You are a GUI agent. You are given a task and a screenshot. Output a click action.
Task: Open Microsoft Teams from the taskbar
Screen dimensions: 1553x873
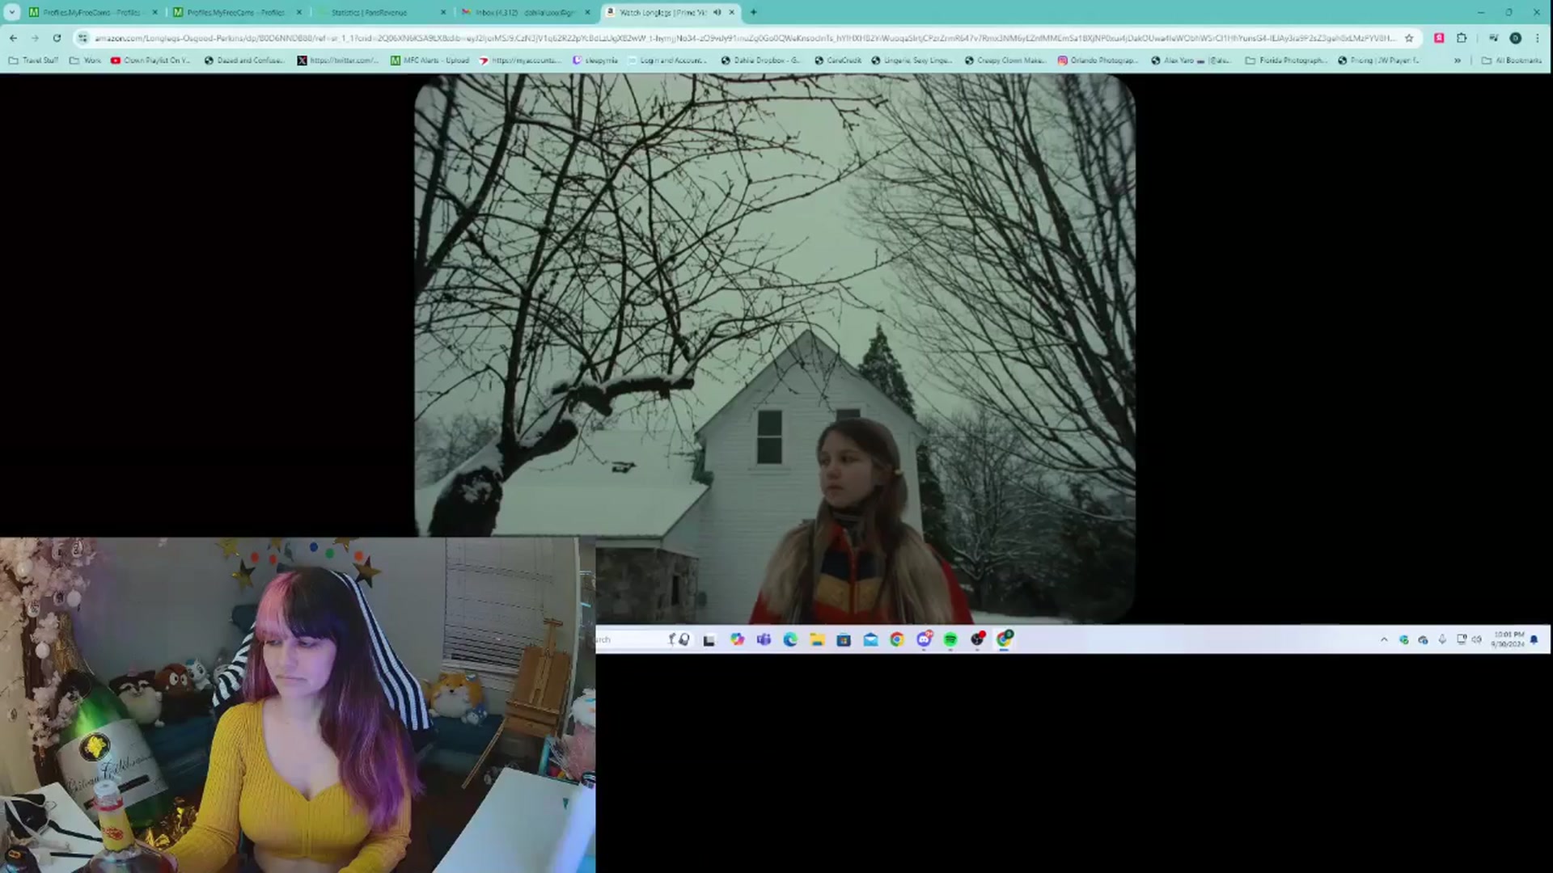[x=764, y=639]
